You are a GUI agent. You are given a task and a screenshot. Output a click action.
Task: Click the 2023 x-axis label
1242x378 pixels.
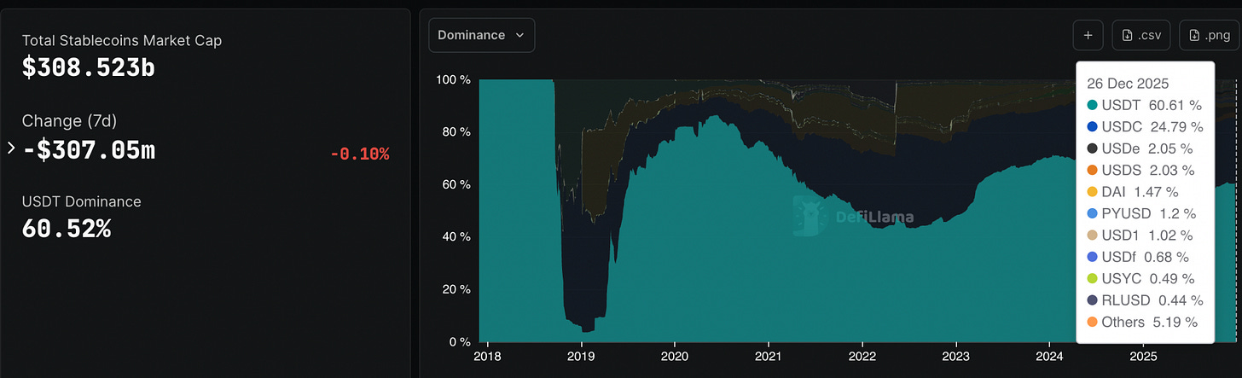(956, 356)
